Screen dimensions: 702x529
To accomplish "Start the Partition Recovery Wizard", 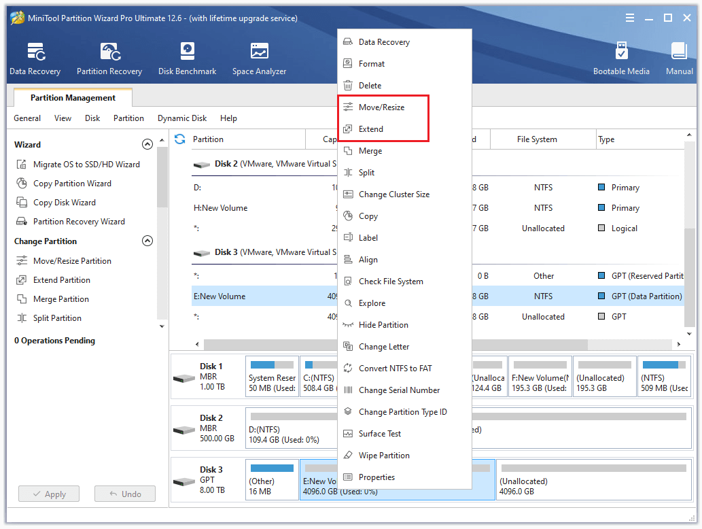I will 71,222.
